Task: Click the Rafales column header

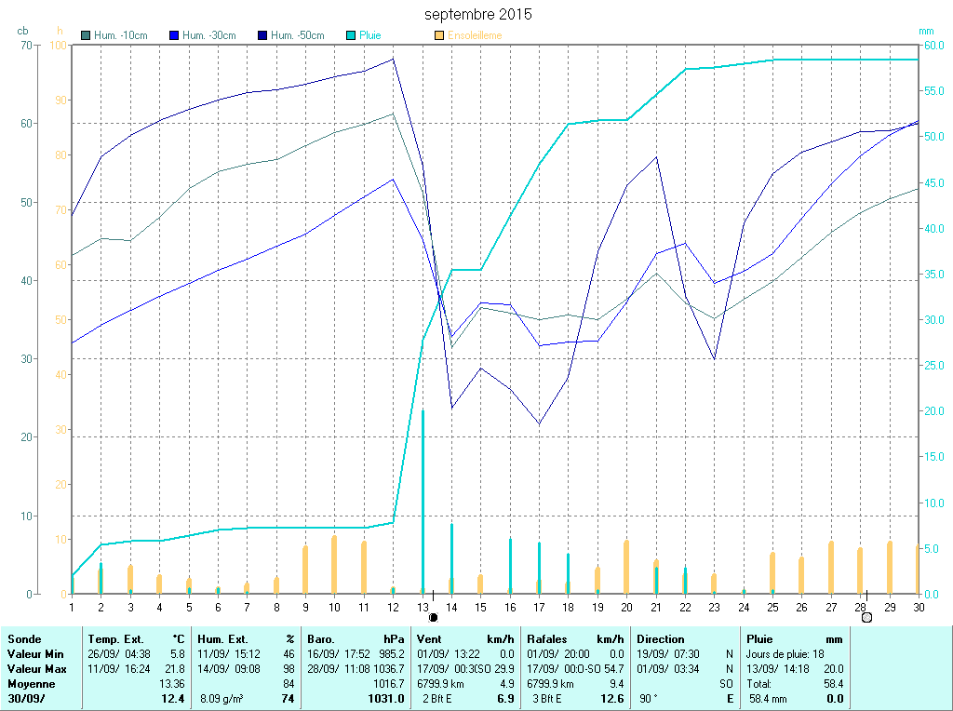Action: pos(547,639)
